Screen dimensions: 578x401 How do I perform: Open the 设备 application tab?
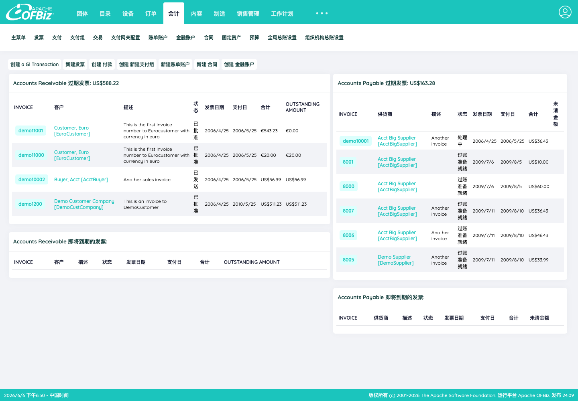pyautogui.click(x=128, y=14)
